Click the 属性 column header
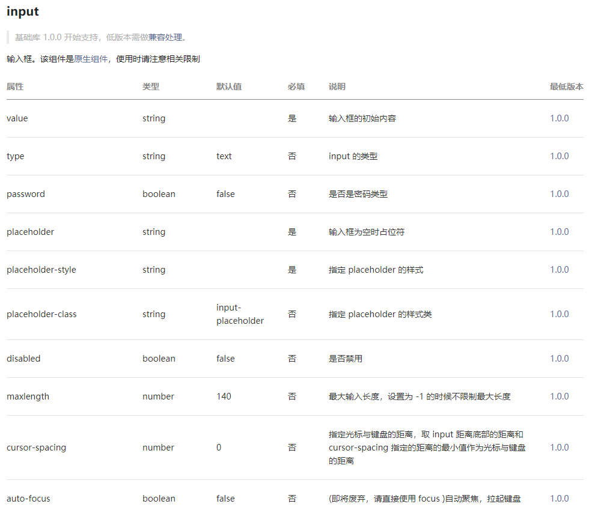 14,87
